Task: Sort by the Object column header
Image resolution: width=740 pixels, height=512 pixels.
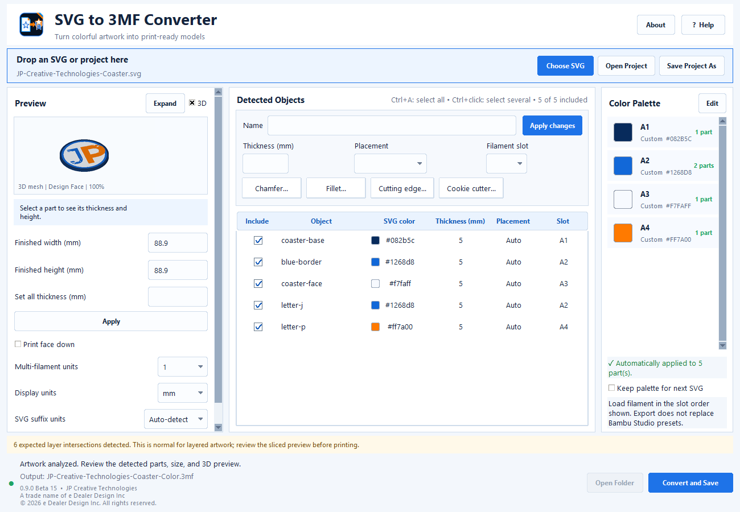Action: tap(321, 221)
